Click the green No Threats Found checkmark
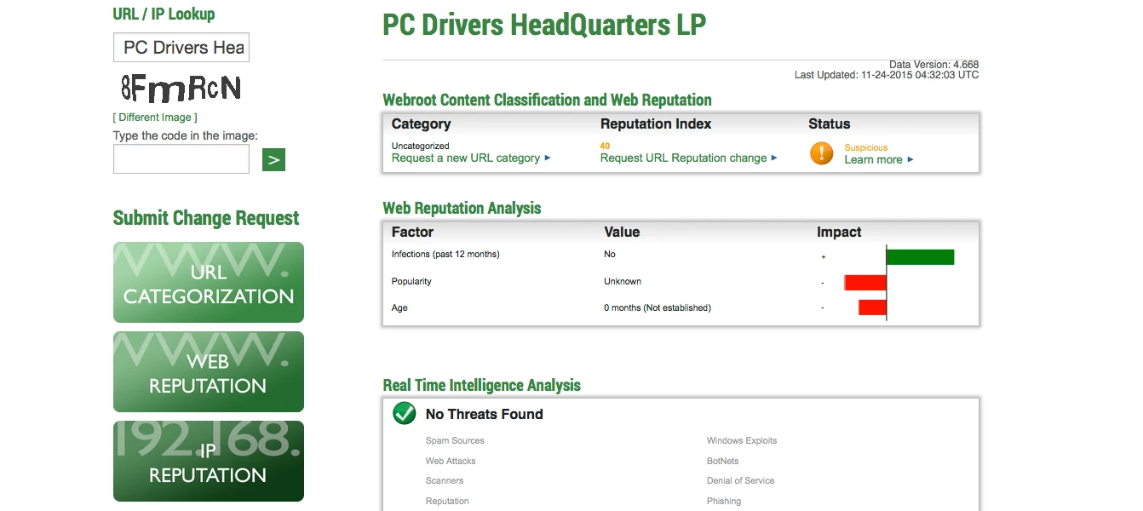Viewport: 1143px width, 511px height. pos(404,414)
